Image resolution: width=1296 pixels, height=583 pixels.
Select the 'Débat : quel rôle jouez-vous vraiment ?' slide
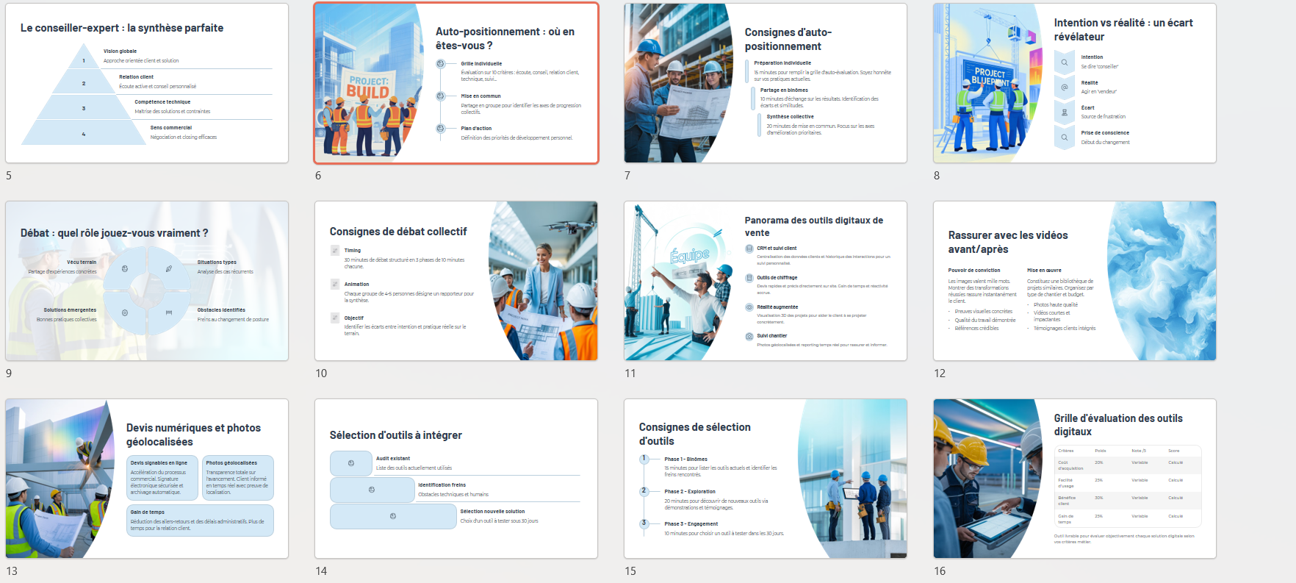(147, 281)
